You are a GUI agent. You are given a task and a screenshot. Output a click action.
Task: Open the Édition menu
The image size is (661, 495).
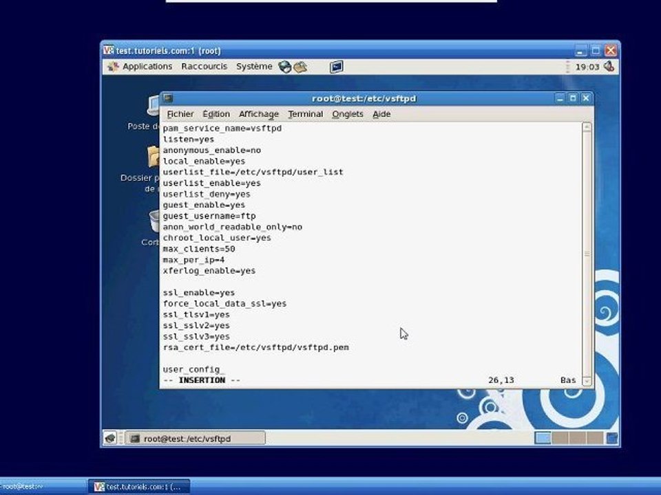click(216, 114)
